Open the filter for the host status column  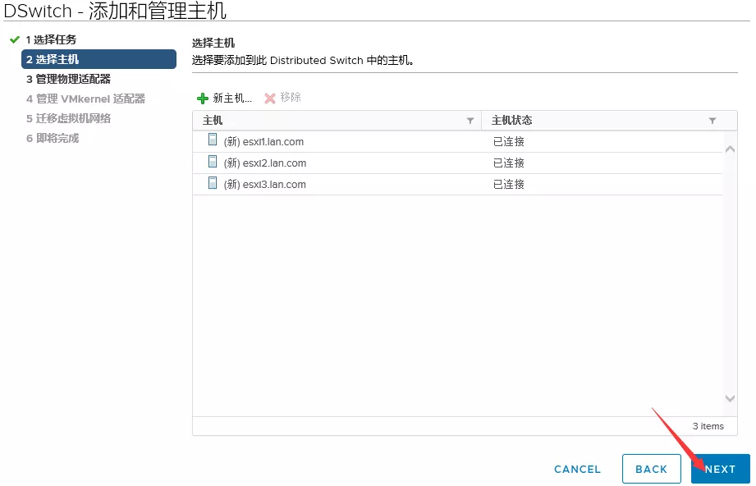712,121
